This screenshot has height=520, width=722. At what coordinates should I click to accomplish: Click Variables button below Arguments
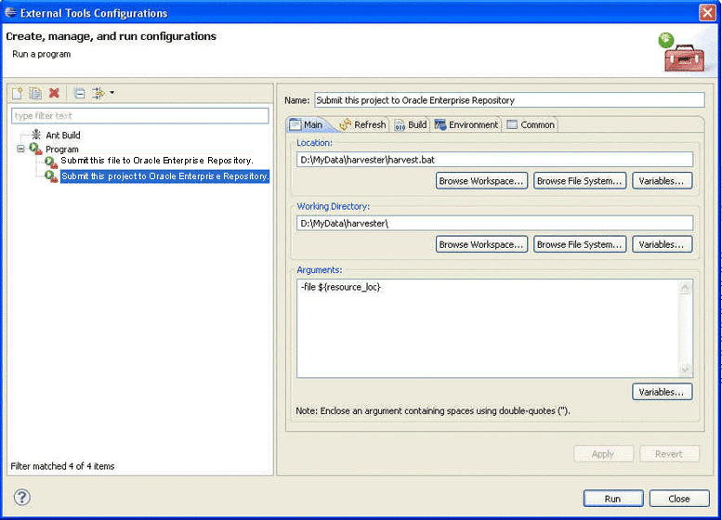[x=662, y=392]
